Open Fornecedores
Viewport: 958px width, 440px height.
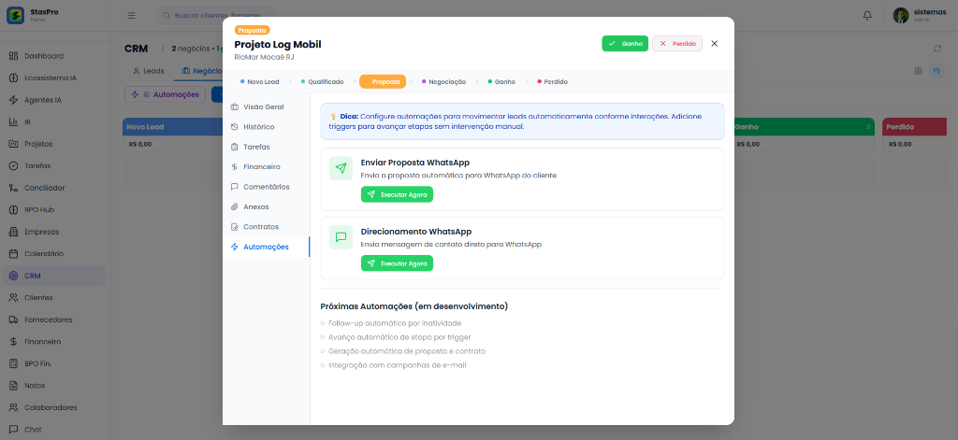click(53, 319)
